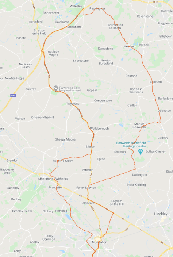Click the Hinckley town label
The image size is (173, 257).
pyautogui.click(x=161, y=214)
